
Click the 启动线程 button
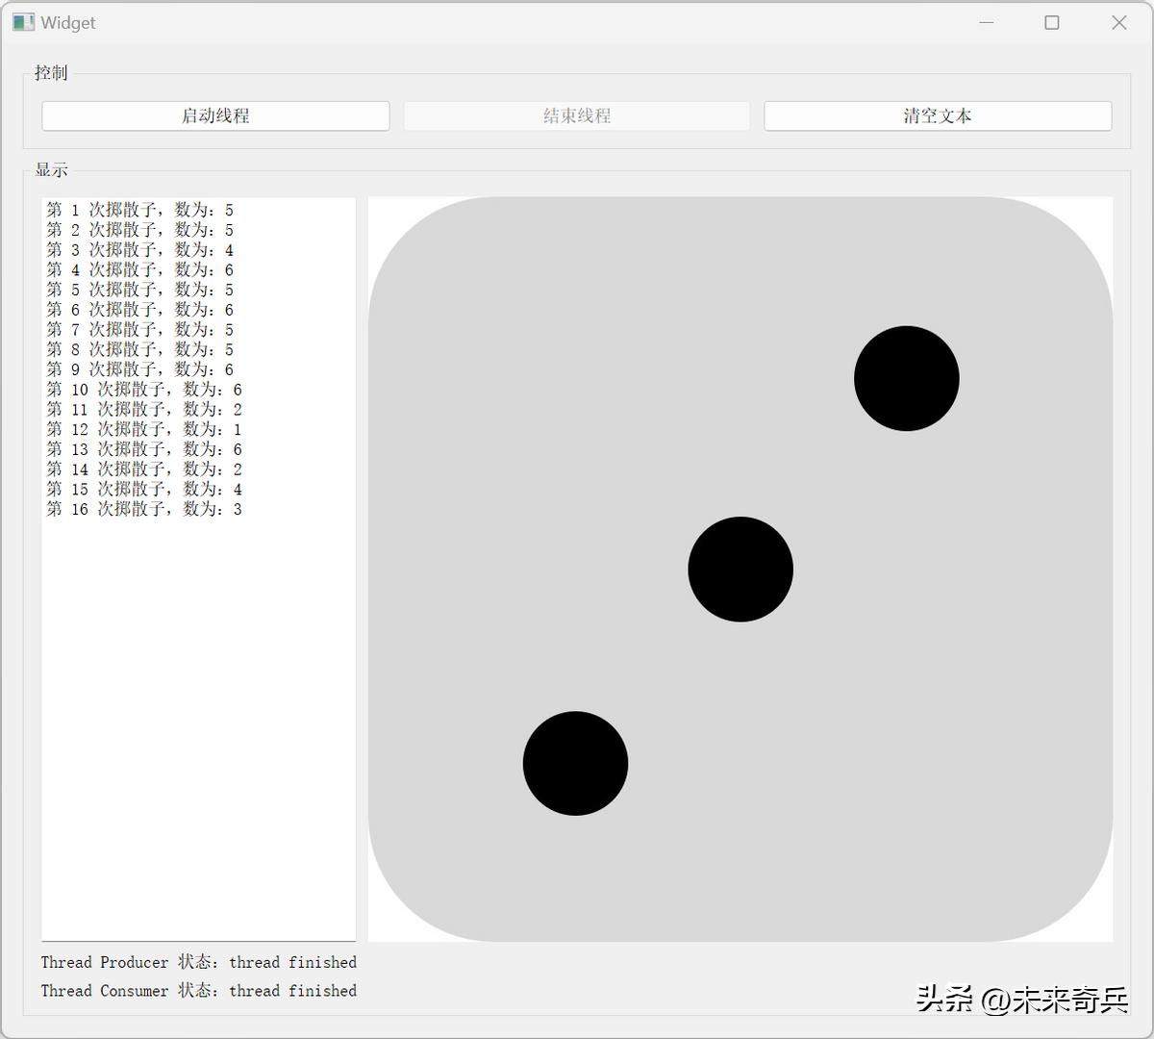coord(215,115)
